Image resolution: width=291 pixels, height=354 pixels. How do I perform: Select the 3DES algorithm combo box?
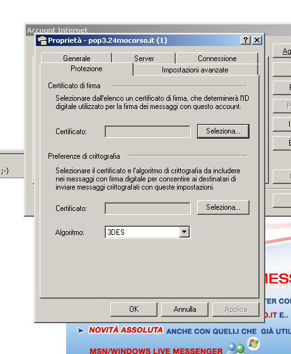click(147, 232)
